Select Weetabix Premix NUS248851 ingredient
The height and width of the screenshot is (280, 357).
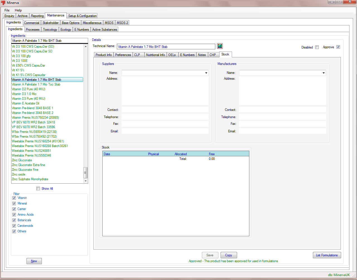coord(31,151)
